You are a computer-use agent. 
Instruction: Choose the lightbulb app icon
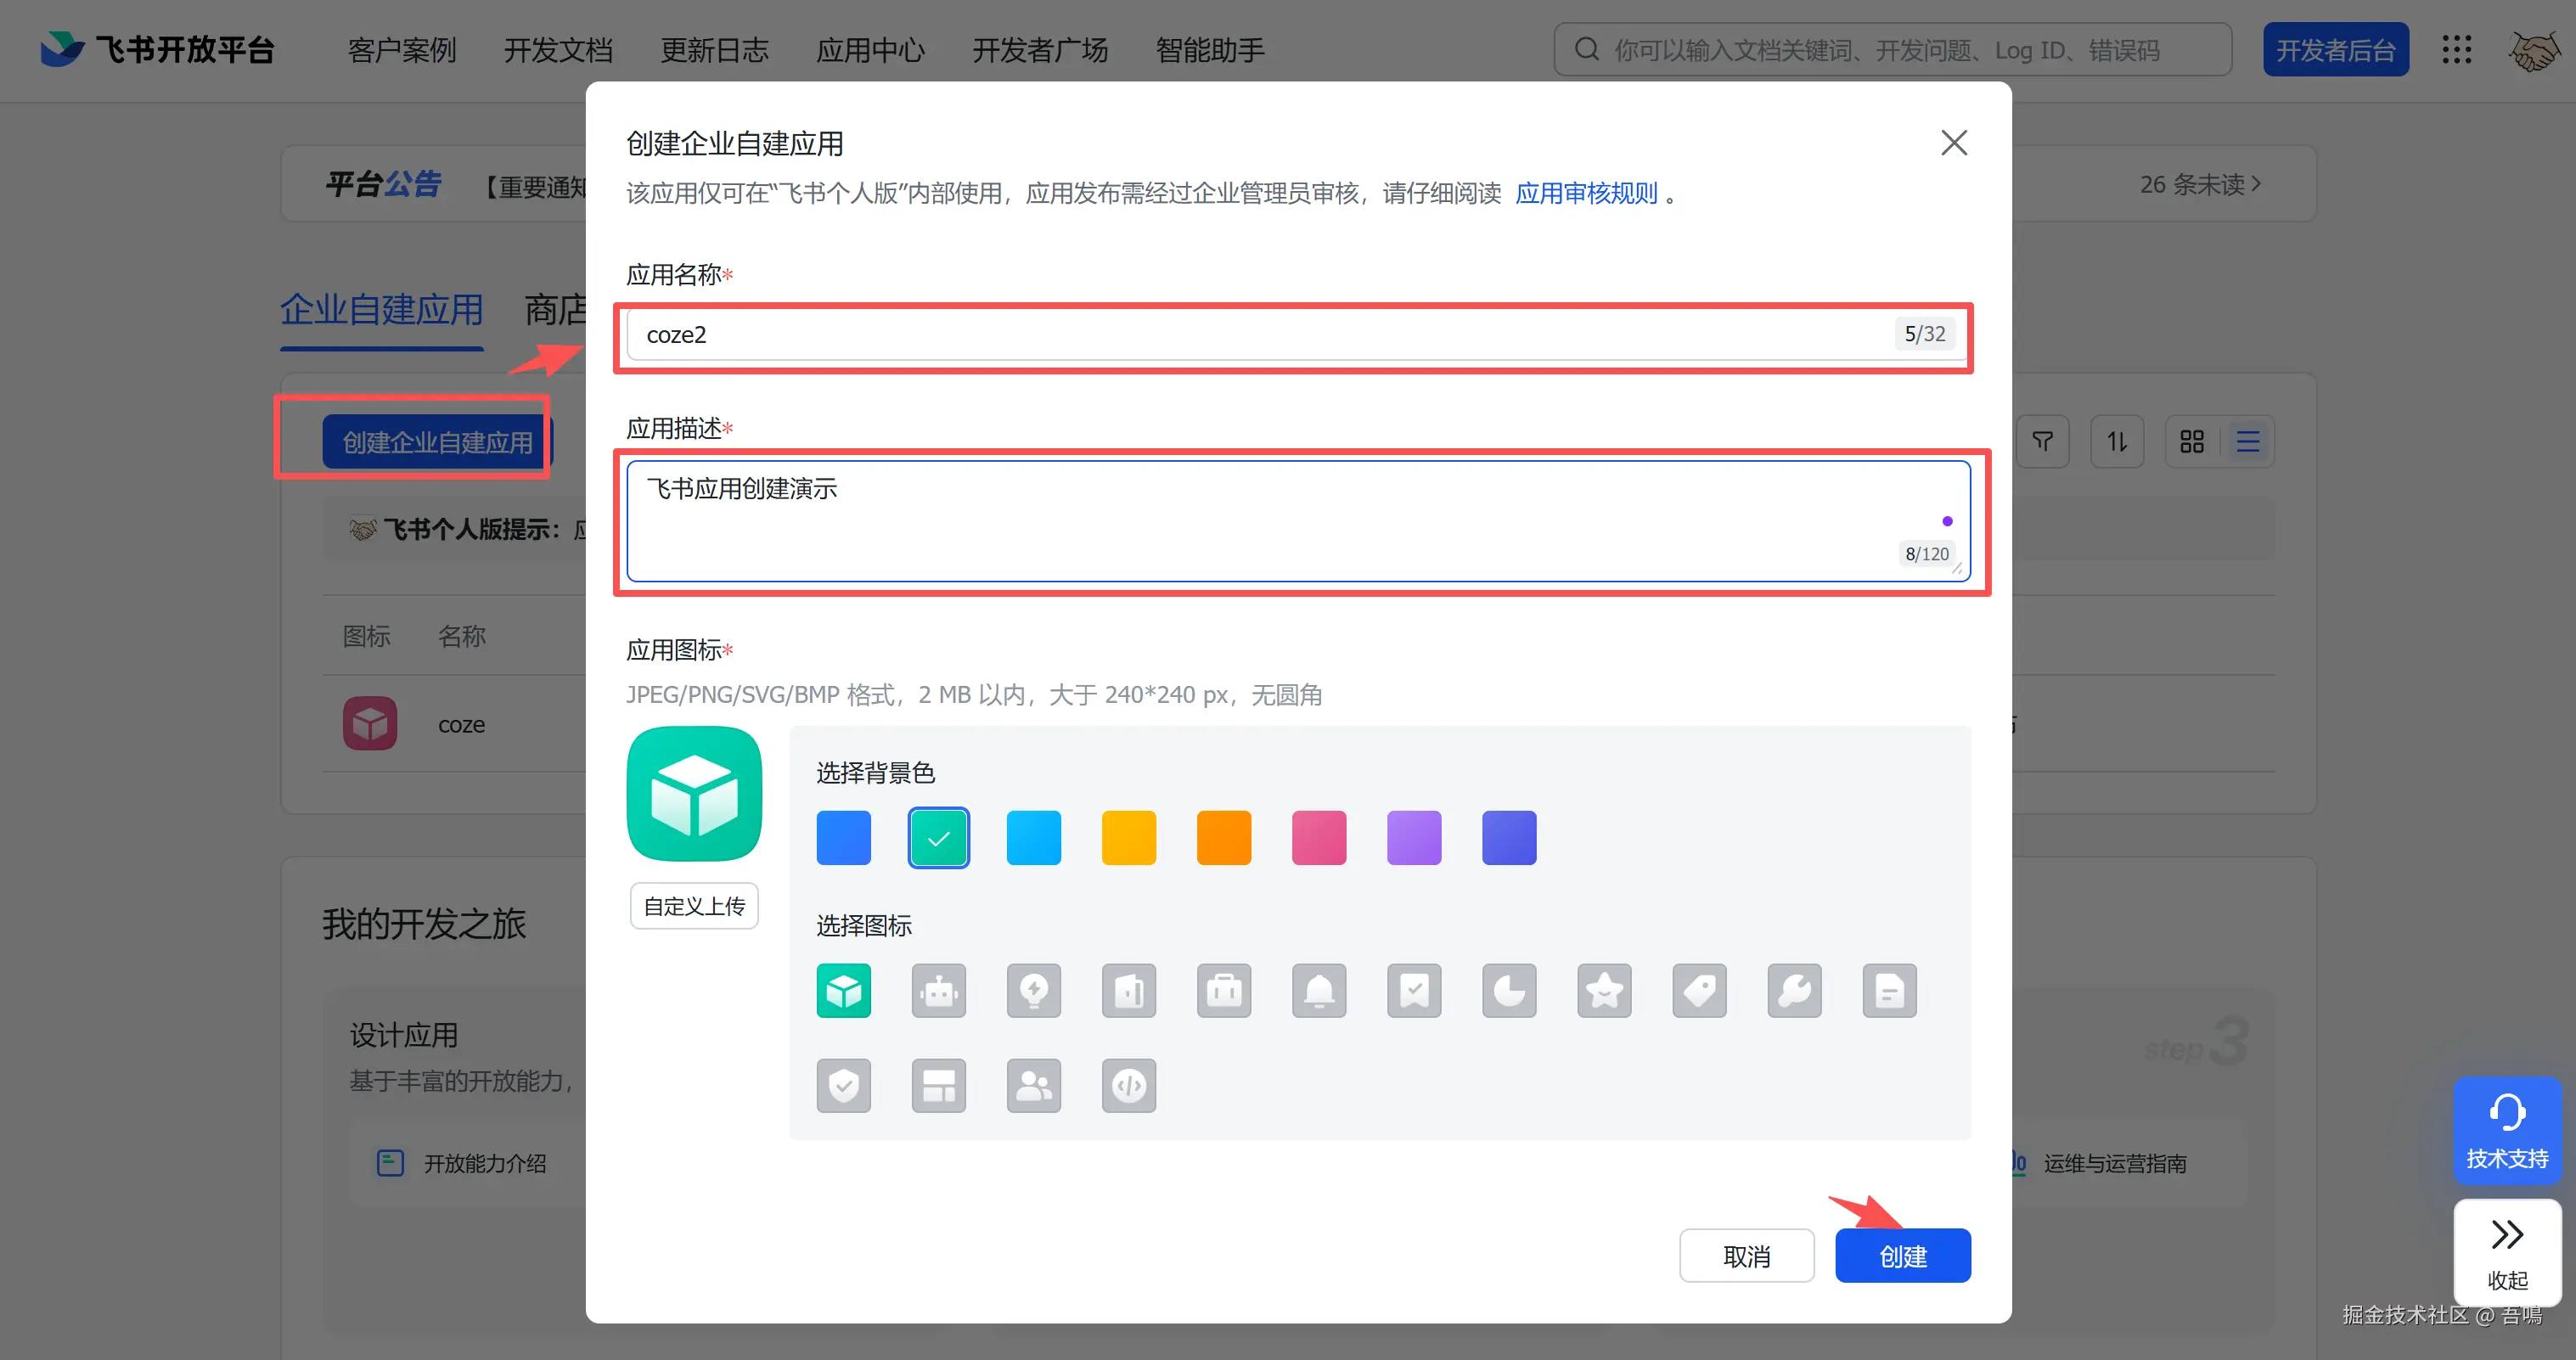(x=1033, y=991)
